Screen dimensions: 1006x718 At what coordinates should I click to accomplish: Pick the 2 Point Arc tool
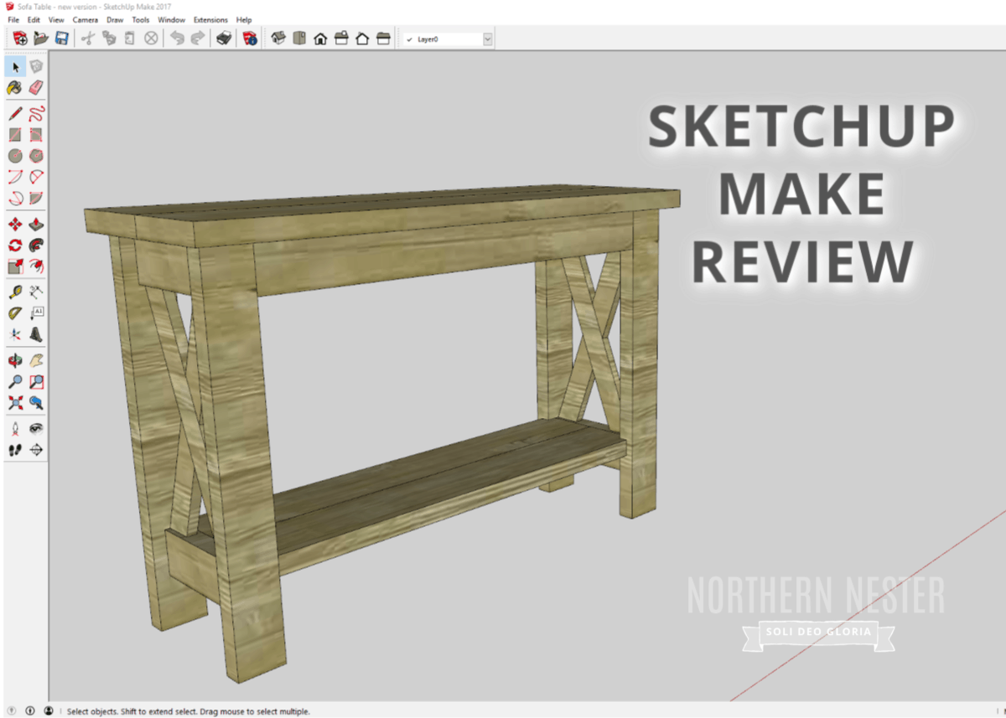coord(36,177)
